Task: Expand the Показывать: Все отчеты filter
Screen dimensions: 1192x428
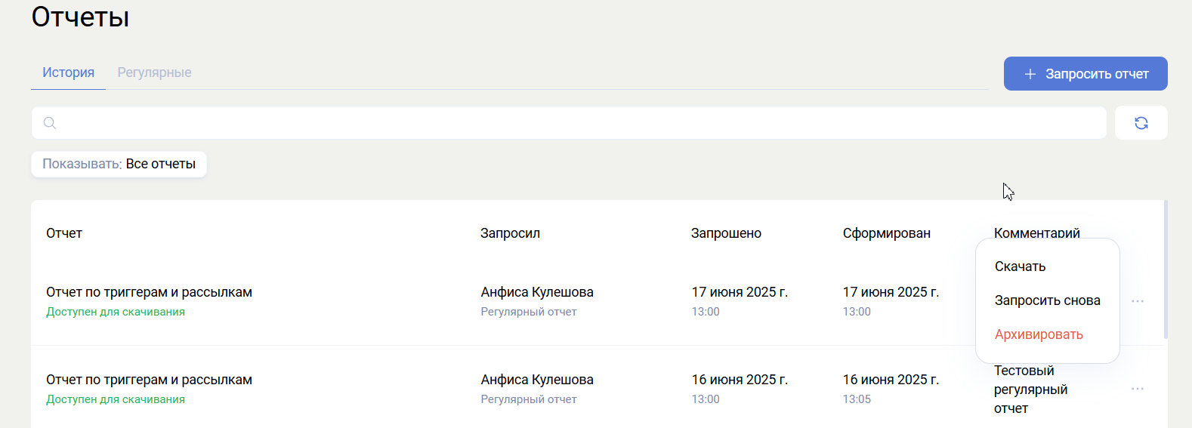Action: (119, 164)
